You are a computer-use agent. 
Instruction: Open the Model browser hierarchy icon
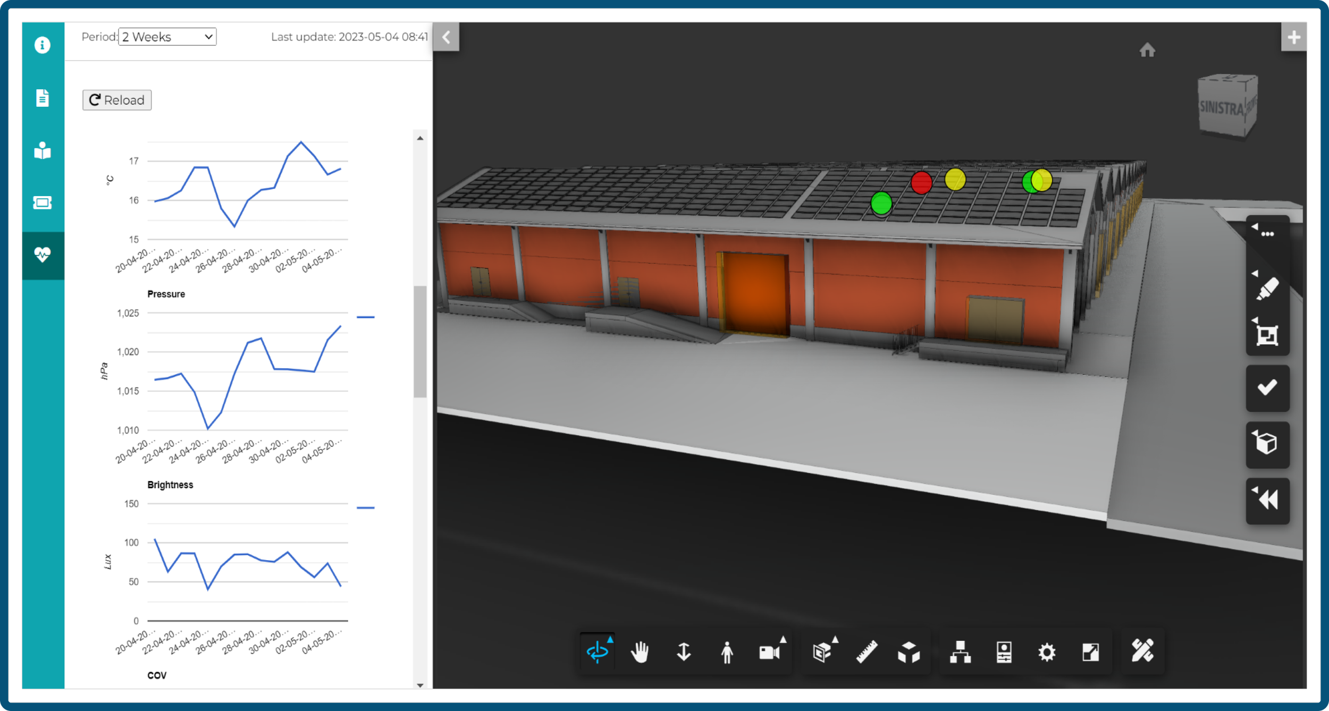960,652
